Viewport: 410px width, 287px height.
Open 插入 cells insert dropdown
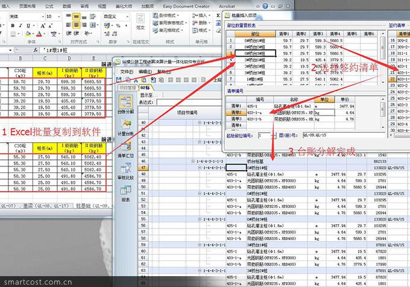(201, 16)
